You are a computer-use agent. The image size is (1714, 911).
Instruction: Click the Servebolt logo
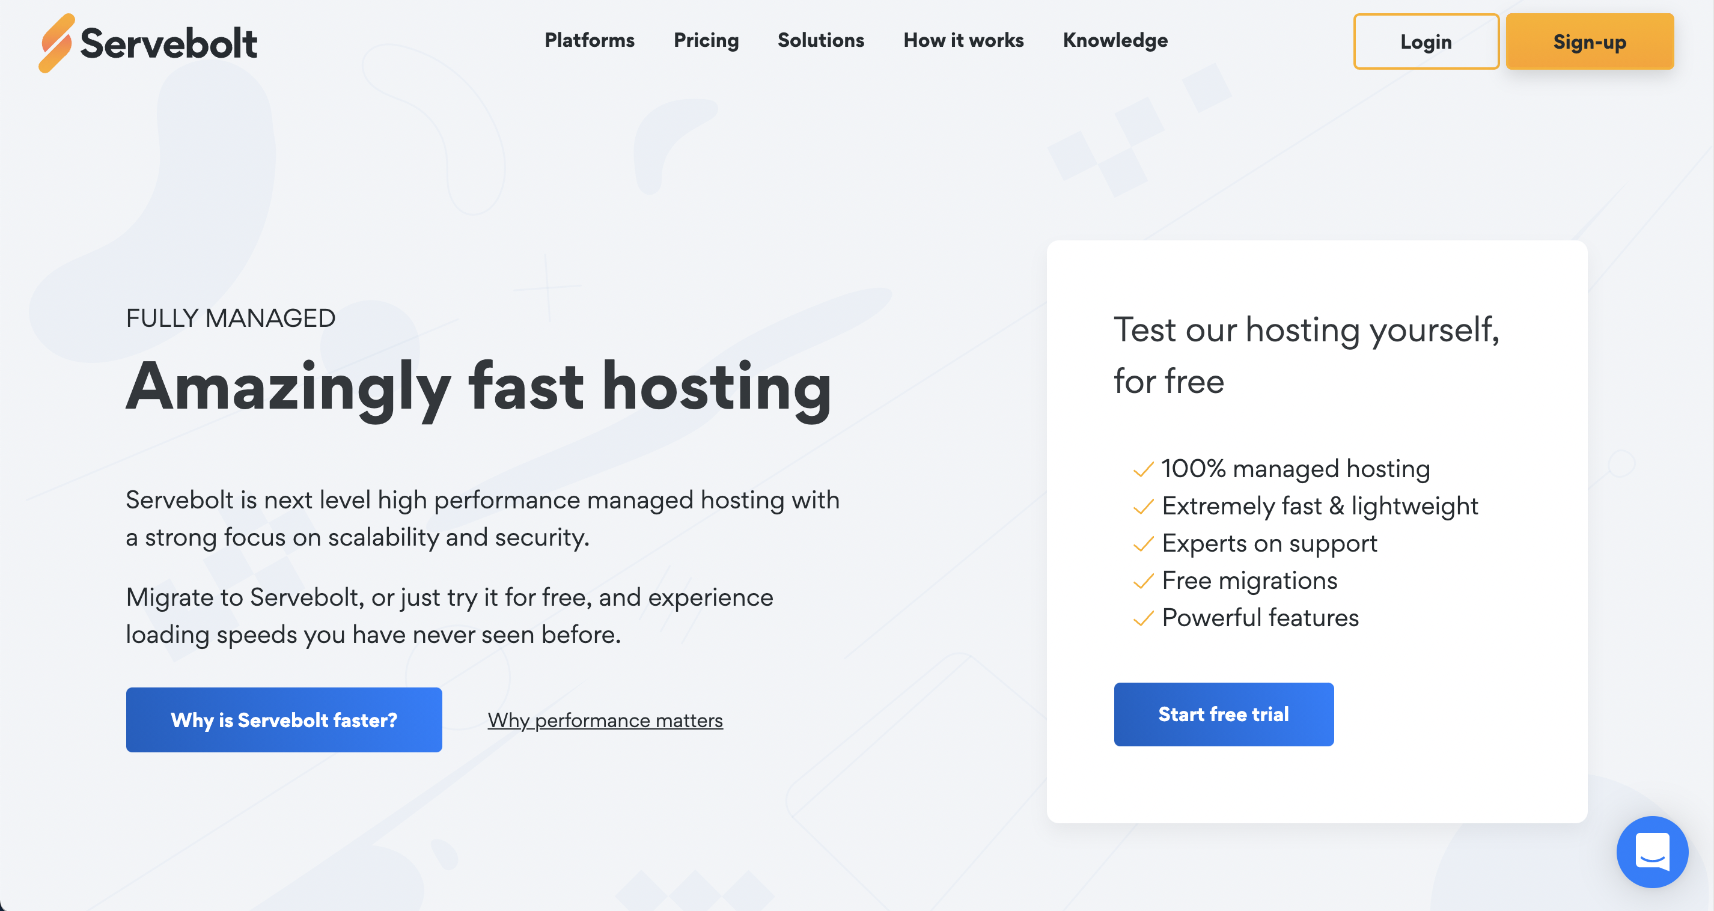148,43
